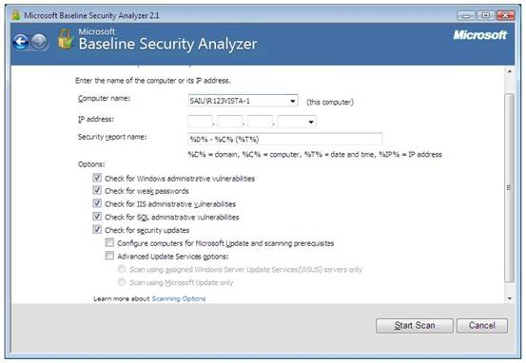Click the title bar application icon
Image resolution: width=526 pixels, height=363 pixels.
click(15, 15)
